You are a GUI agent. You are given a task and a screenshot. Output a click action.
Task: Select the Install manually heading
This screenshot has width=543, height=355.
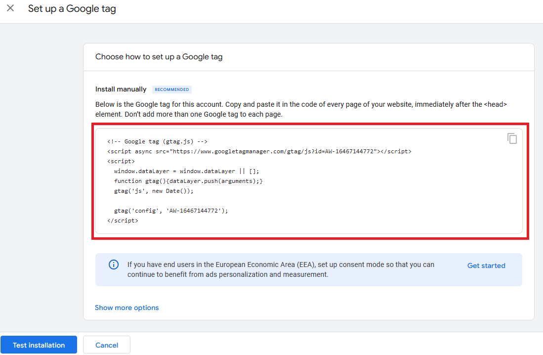point(121,89)
